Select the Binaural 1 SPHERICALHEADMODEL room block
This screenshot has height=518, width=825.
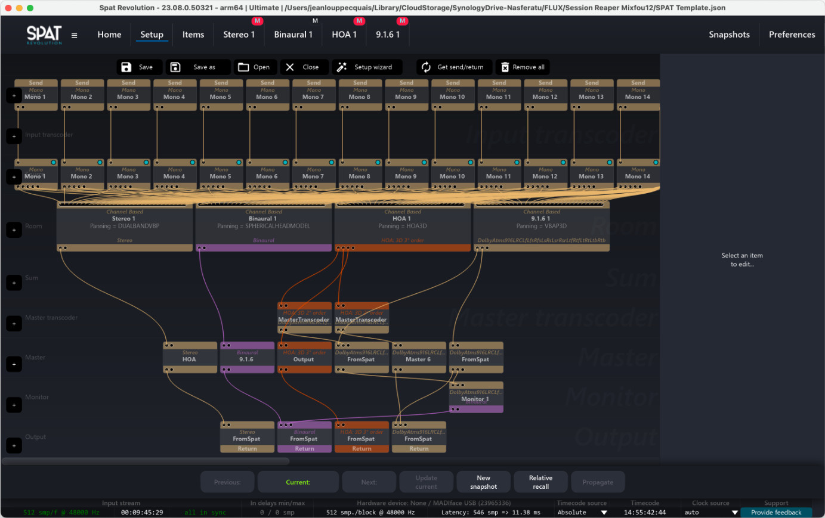pos(264,227)
